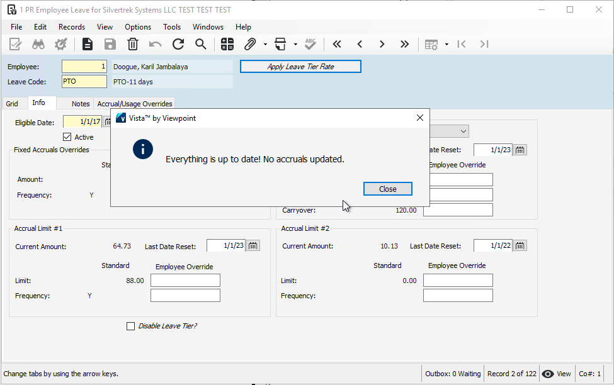This screenshot has width=614, height=385.
Task: Refresh the form with circular arrow icon
Action: pos(178,44)
